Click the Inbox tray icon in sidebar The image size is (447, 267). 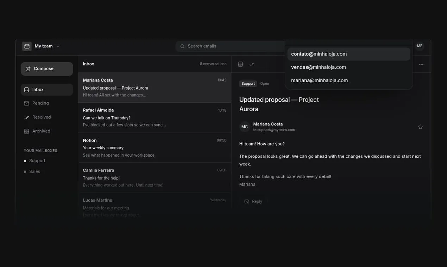[x=26, y=90]
